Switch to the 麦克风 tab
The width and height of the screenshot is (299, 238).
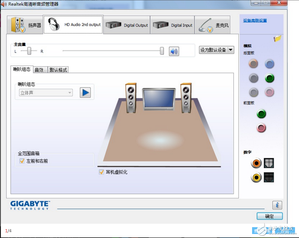(x=212, y=25)
